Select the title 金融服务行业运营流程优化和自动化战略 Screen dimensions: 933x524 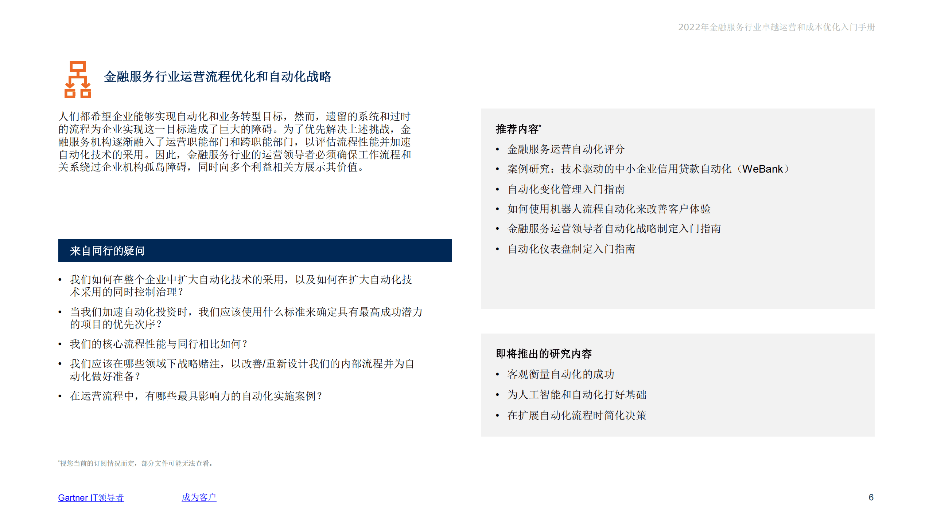tap(219, 76)
